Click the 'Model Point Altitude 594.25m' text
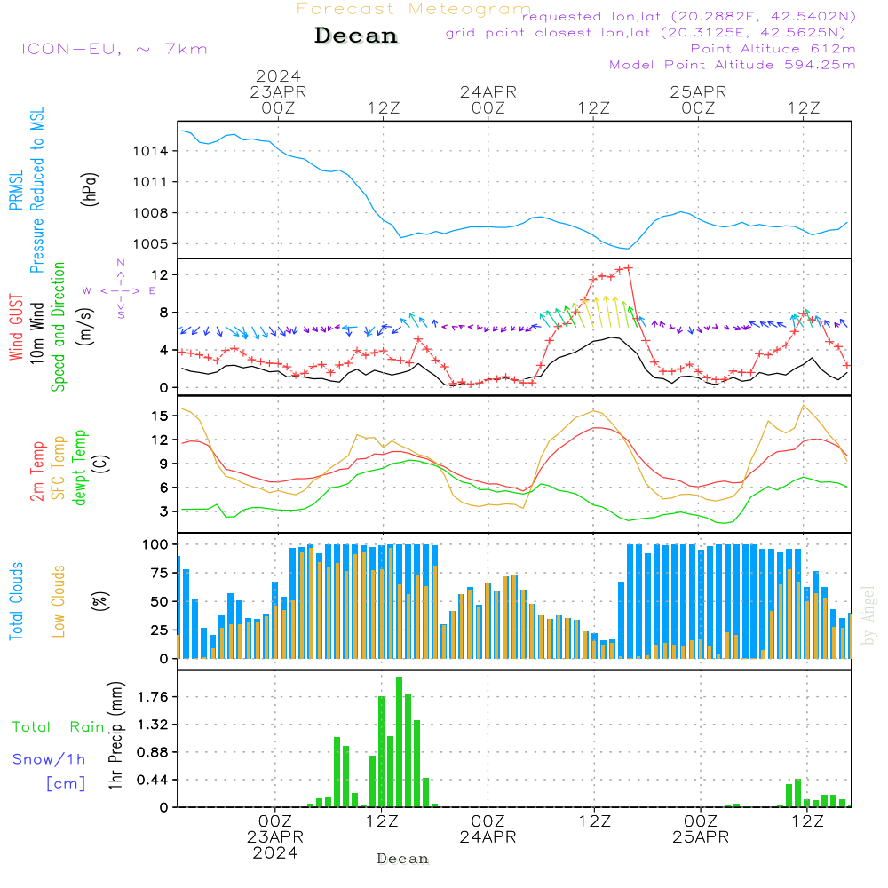Screen dimensions: 888x888 tap(733, 65)
